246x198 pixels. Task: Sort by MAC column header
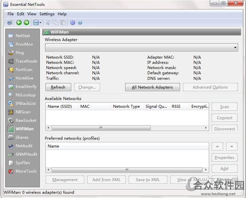94,106
